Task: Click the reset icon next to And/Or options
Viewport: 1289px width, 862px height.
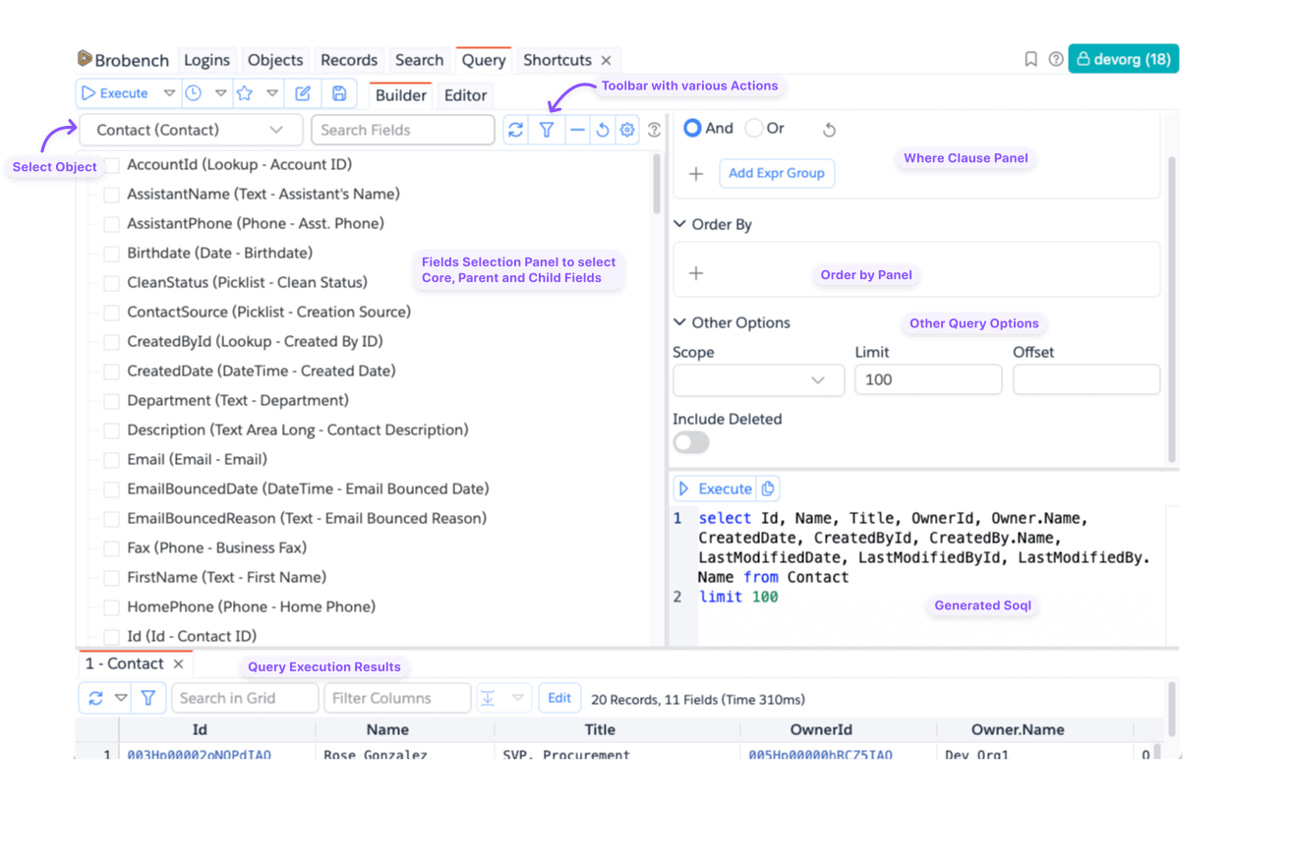Action: [829, 130]
